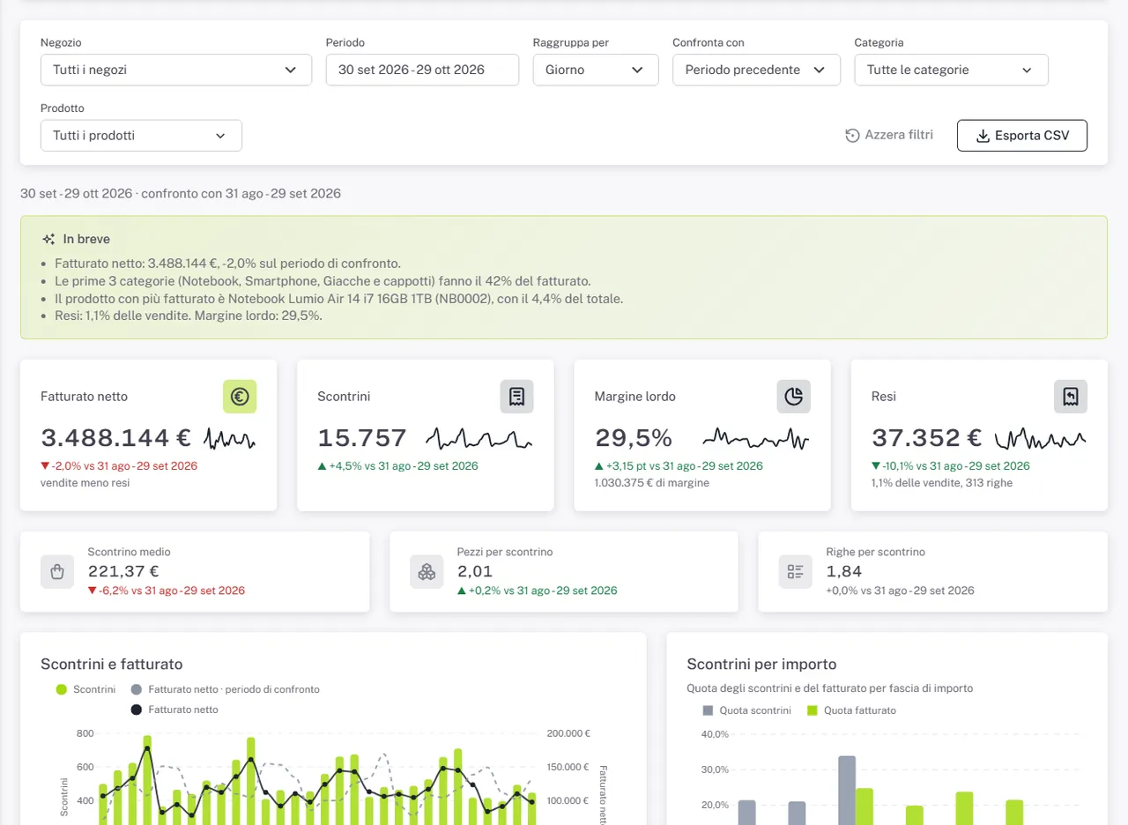The height and width of the screenshot is (825, 1128).
Task: Click the '1,1% delle vendite, 313 righe' text
Action: 942,483
